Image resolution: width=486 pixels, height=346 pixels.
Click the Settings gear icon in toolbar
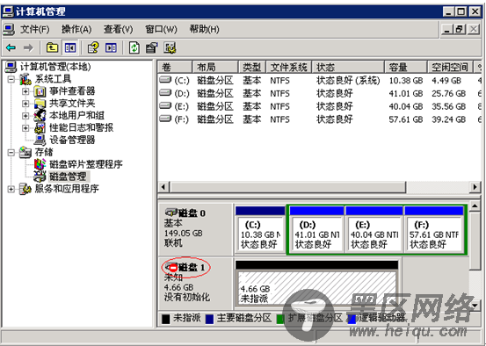170,47
